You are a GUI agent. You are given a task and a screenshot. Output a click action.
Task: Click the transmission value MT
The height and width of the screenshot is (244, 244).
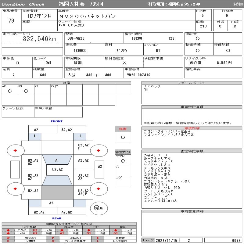(x=158, y=51)
